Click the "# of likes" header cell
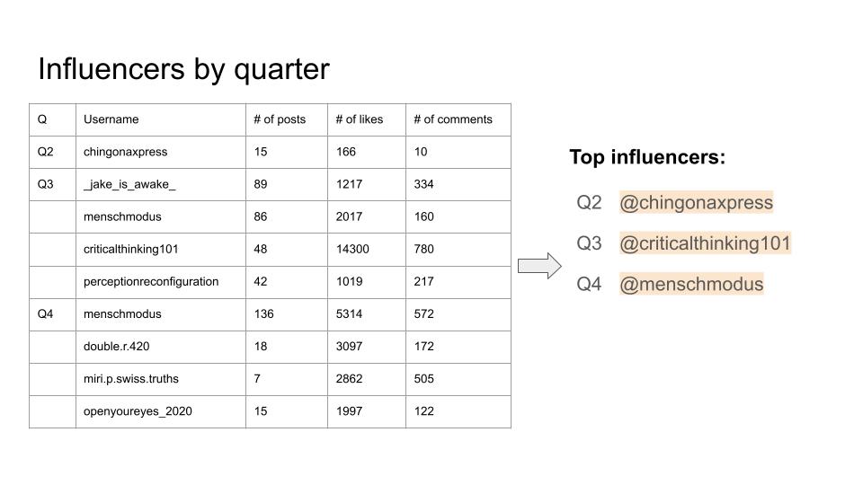 pyautogui.click(x=366, y=119)
